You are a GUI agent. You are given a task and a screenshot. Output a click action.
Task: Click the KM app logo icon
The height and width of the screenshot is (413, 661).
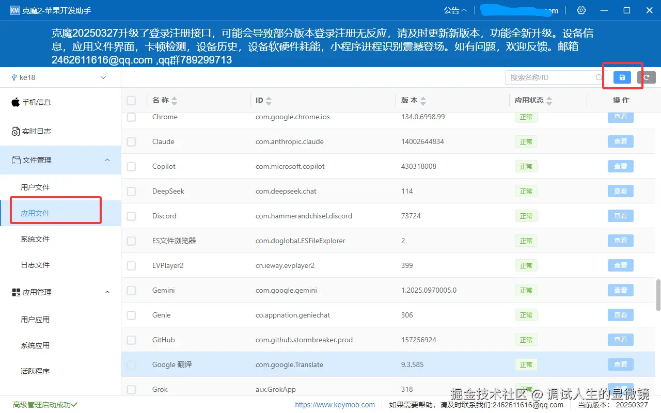pos(15,10)
